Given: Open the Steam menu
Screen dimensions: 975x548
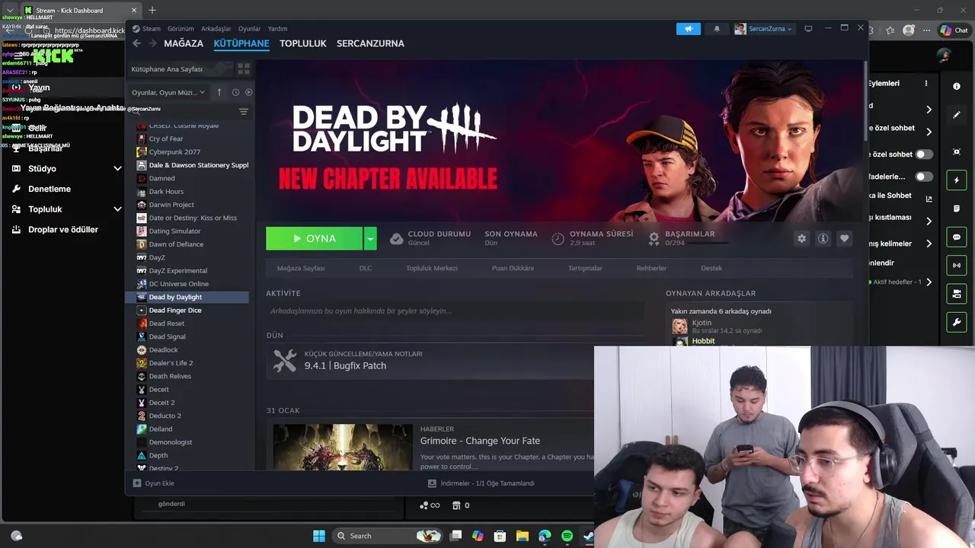Looking at the screenshot, I should tap(151, 29).
